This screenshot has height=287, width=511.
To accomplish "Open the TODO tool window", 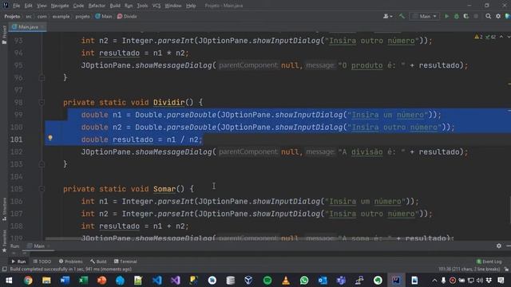I will [42, 261].
